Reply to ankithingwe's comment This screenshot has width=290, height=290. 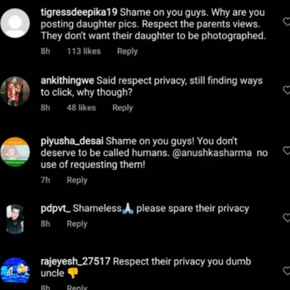coord(122,108)
